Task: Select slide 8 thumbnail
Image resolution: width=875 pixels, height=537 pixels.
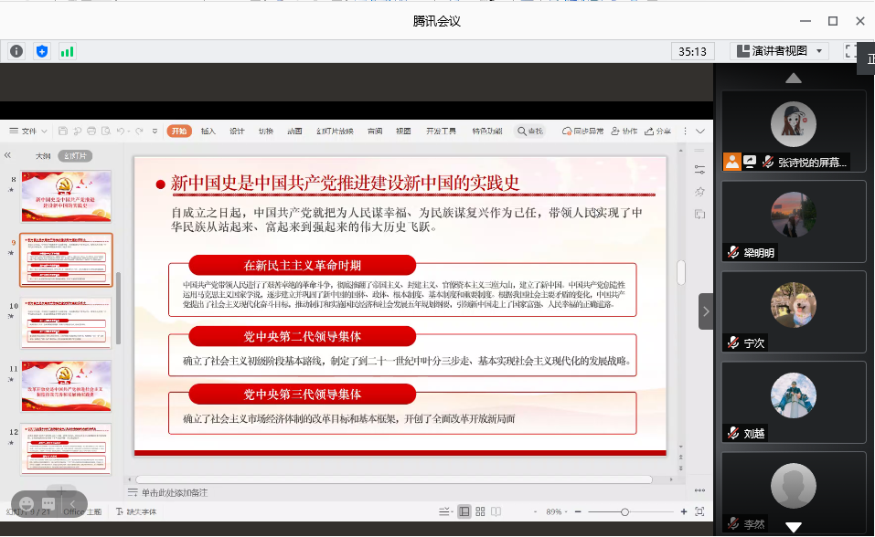Action: click(67, 196)
